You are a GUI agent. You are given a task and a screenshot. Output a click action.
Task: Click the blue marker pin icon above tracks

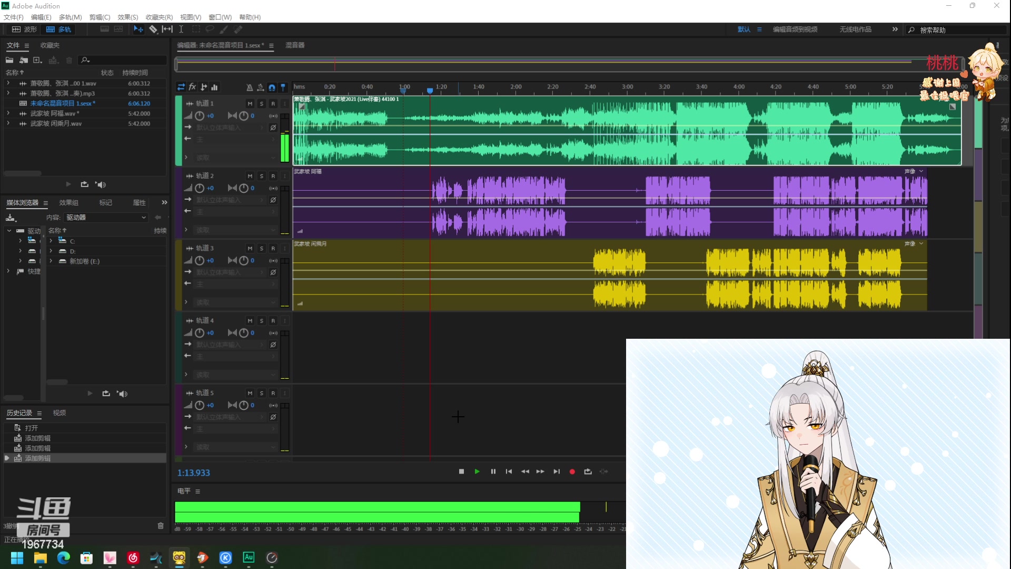[283, 87]
